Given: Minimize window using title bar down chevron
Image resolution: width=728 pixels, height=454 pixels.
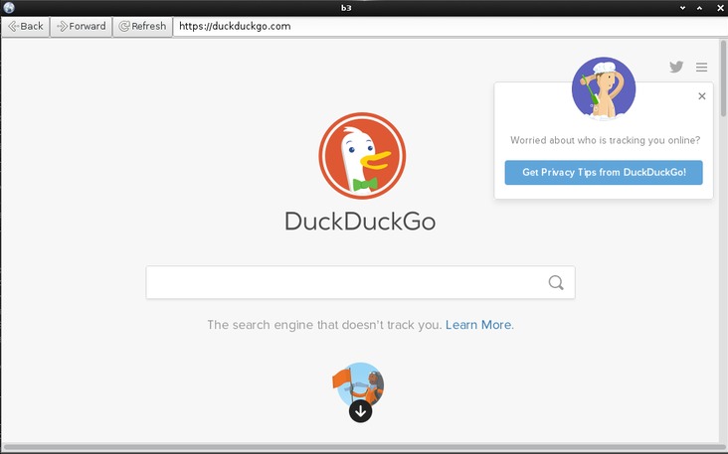Looking at the screenshot, I should pyautogui.click(x=682, y=8).
